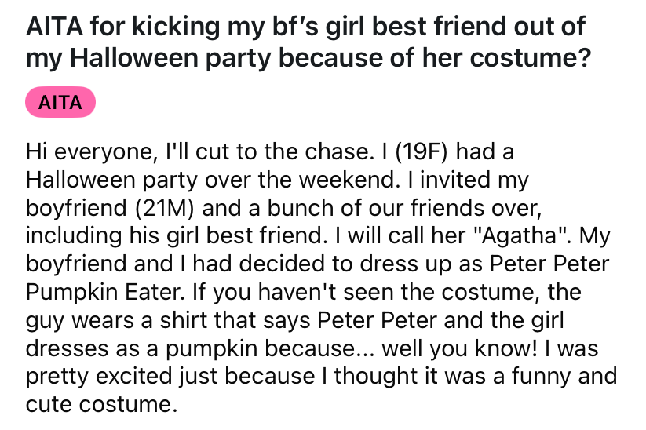This screenshot has width=646, height=430.
Task: Click the pink AITA flair tag
Action: 60,102
